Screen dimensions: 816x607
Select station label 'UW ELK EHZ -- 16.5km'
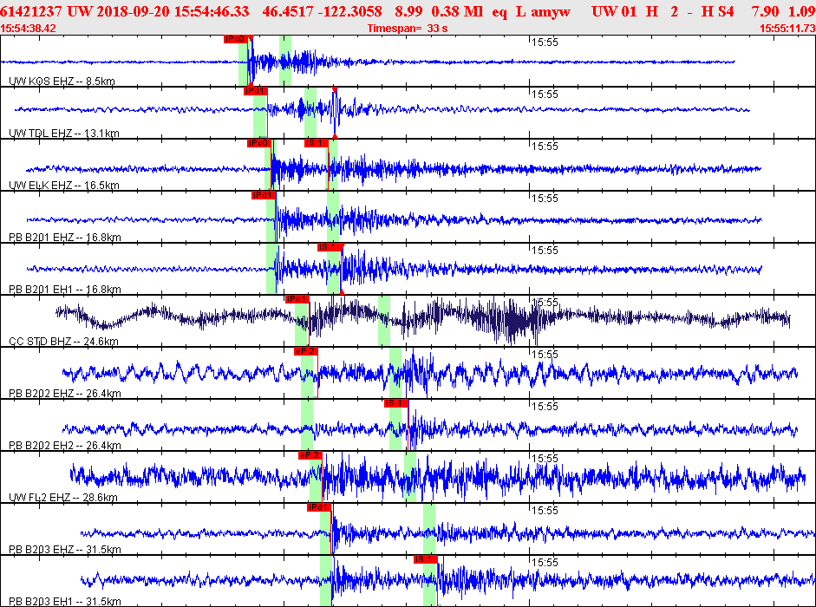click(64, 186)
